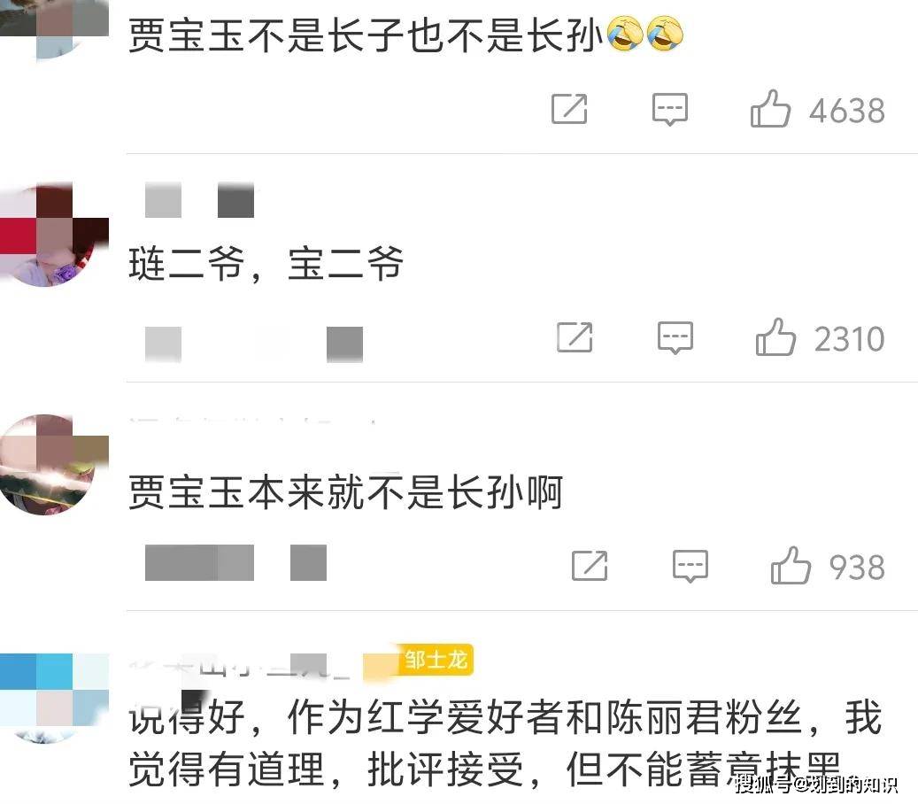
Task: Like the 琏二爷，宝二爷 comment
Action: click(775, 337)
